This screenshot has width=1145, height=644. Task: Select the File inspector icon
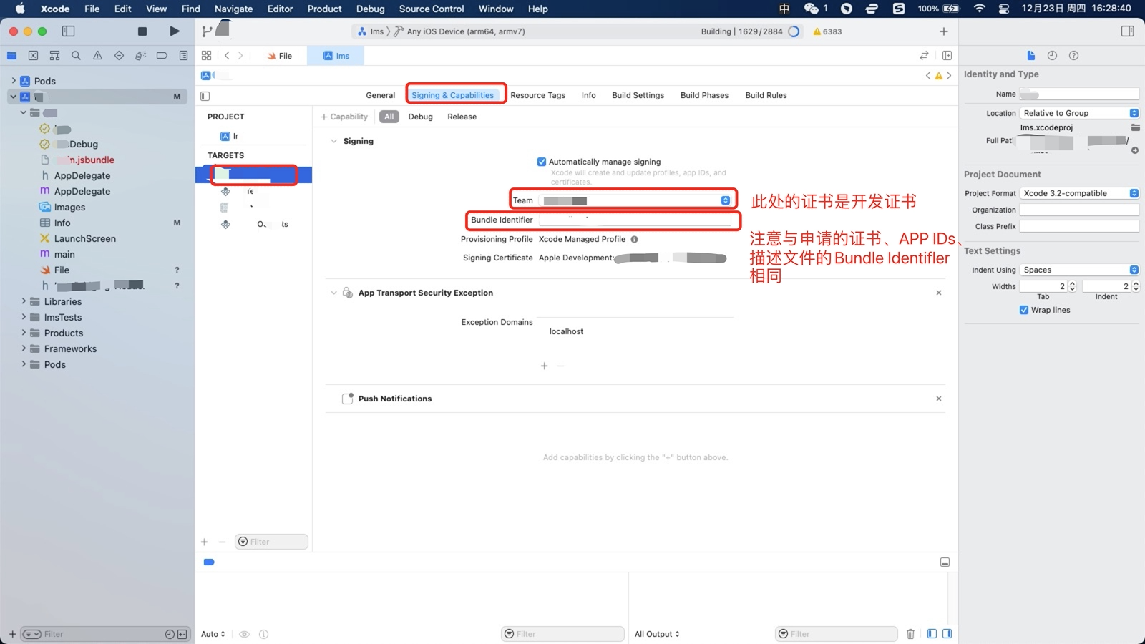(x=1030, y=55)
